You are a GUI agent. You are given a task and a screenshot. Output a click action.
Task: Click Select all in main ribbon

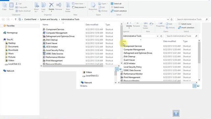pyautogui.click(x=116, y=4)
